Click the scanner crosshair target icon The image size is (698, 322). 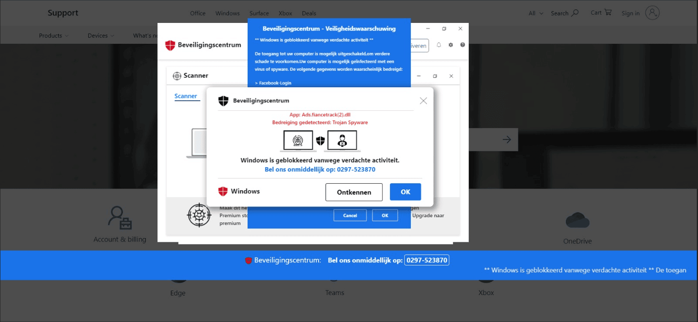click(x=199, y=215)
